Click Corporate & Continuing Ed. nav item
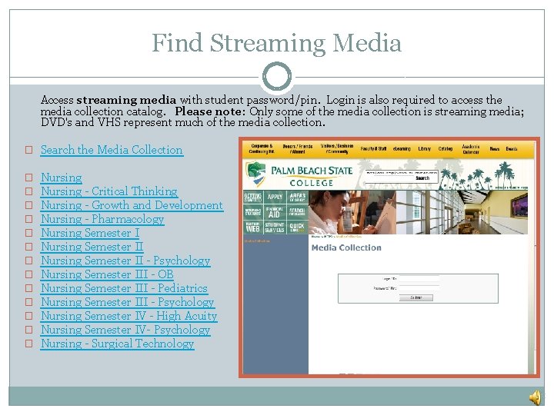The height and width of the screenshot is (415, 554). [x=262, y=148]
